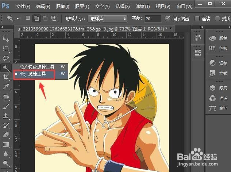The width and height of the screenshot is (231, 172).
Task: Select the Spot Healing Brush tool
Action: tap(6, 97)
